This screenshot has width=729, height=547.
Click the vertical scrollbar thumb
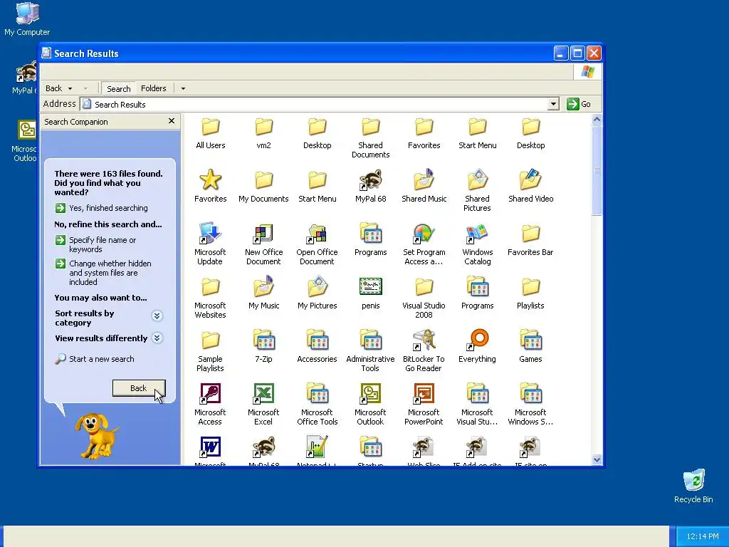tap(597, 170)
